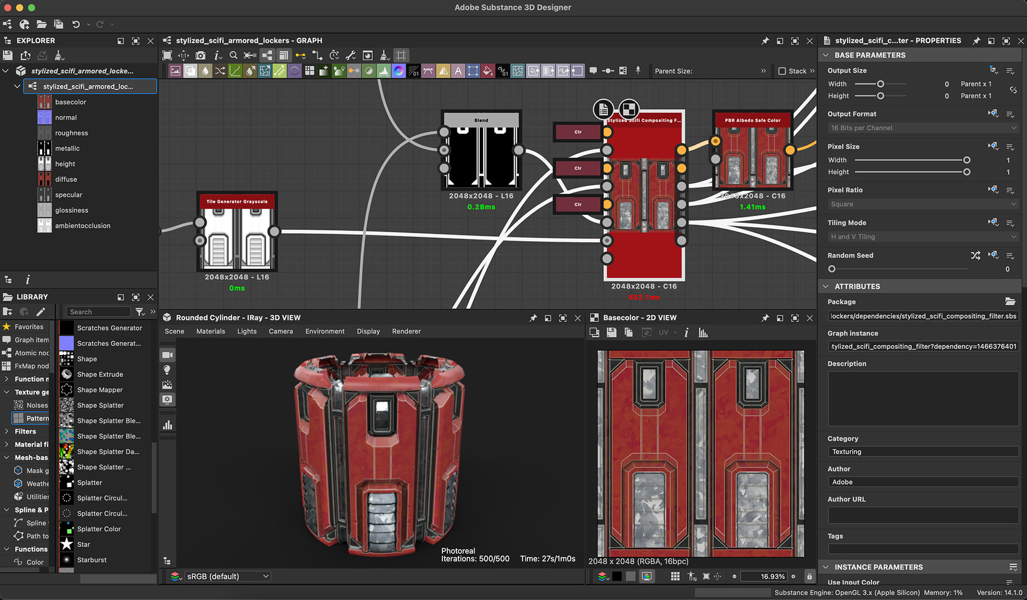The height and width of the screenshot is (600, 1027).
Task: Take a screenshot of the graph view
Action: tap(201, 55)
